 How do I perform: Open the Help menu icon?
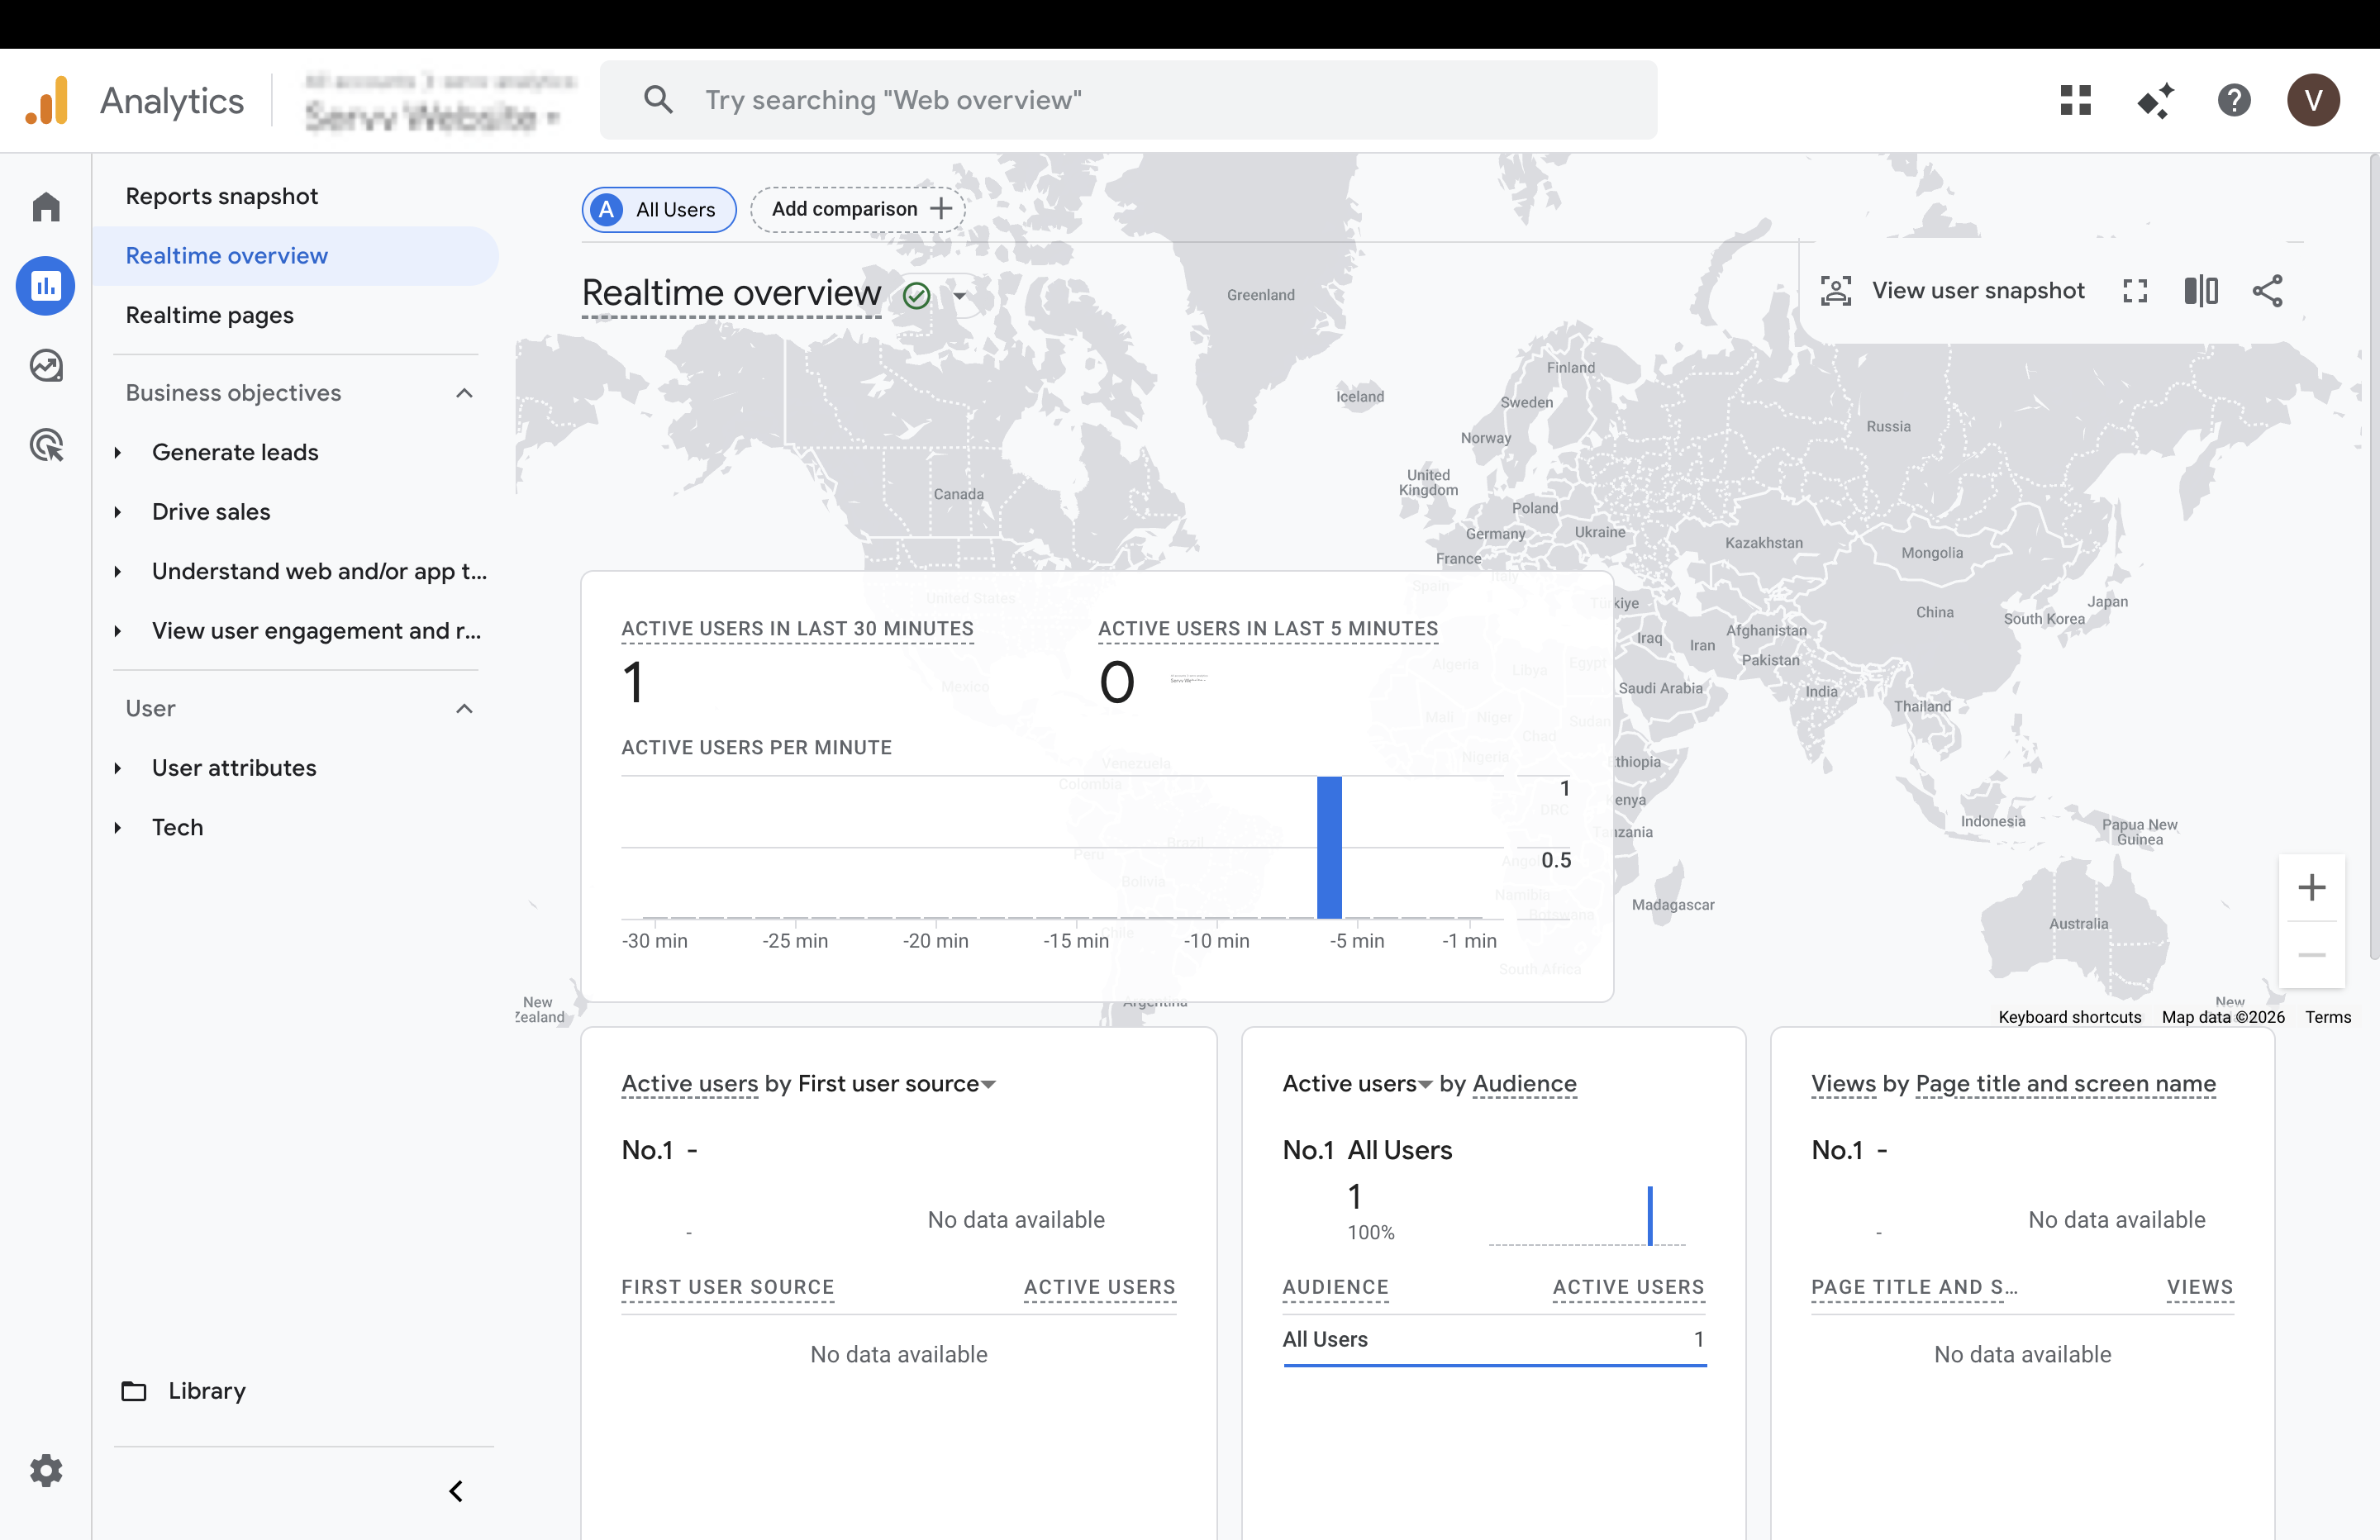(x=2234, y=100)
